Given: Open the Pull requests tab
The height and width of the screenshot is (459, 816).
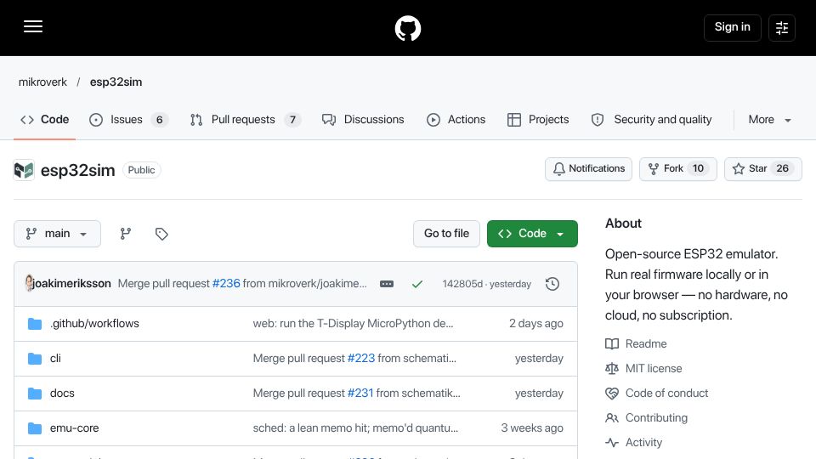Looking at the screenshot, I should 245,120.
